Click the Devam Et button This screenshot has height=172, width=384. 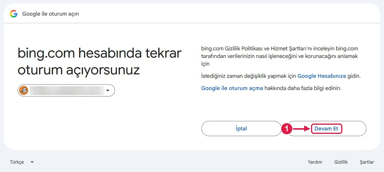(326, 129)
